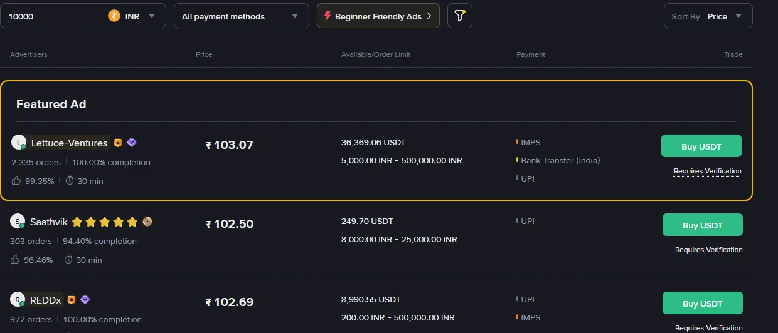Click the orange shield badge beside REDDx

(x=72, y=300)
